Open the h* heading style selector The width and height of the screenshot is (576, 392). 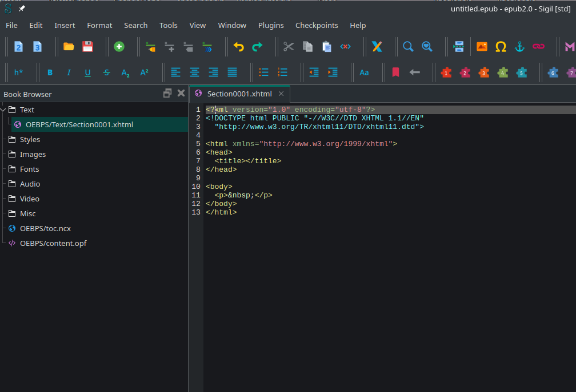click(18, 72)
